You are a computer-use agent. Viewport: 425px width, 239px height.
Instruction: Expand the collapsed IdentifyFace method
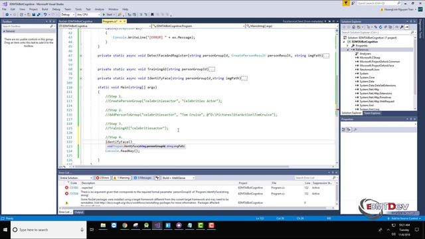pyautogui.click(x=81, y=78)
